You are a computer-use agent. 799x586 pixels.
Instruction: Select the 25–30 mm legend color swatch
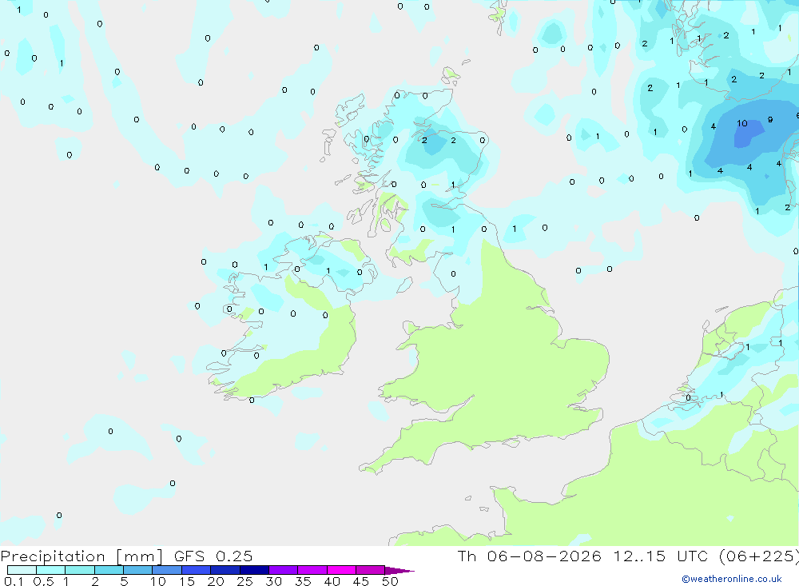click(254, 570)
